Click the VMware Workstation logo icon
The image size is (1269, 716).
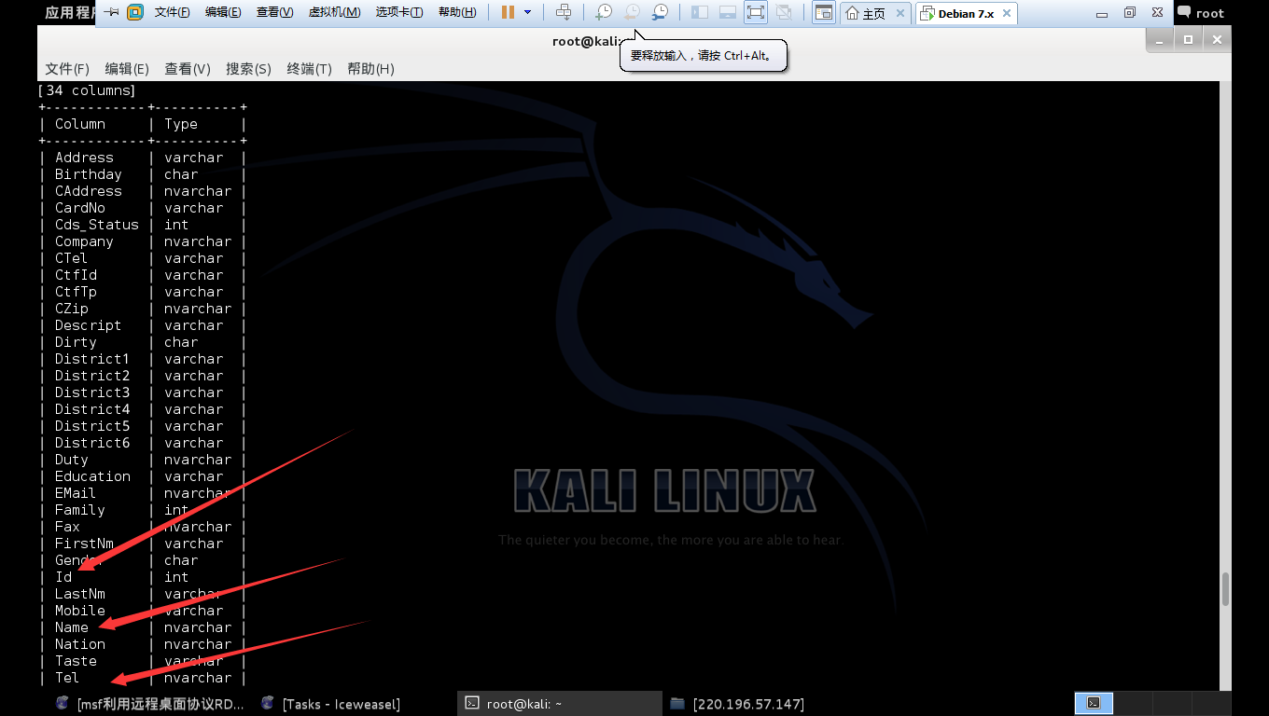[x=135, y=12]
